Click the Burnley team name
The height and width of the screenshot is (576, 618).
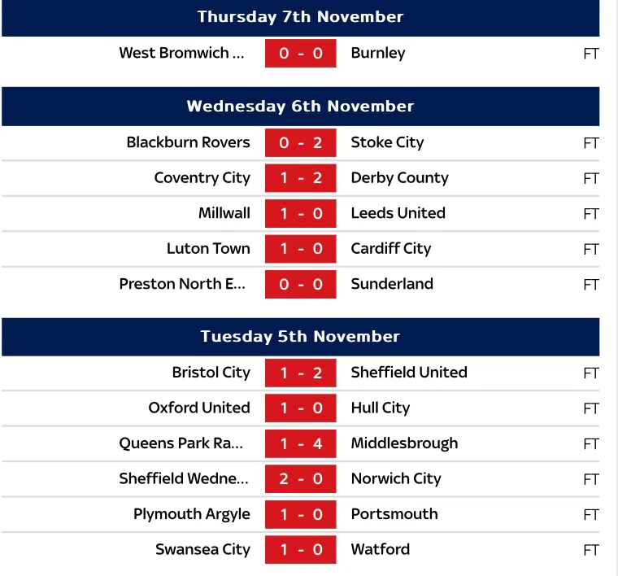(x=377, y=54)
